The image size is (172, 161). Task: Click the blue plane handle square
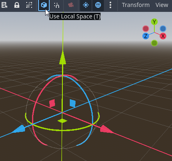pos(73,103)
